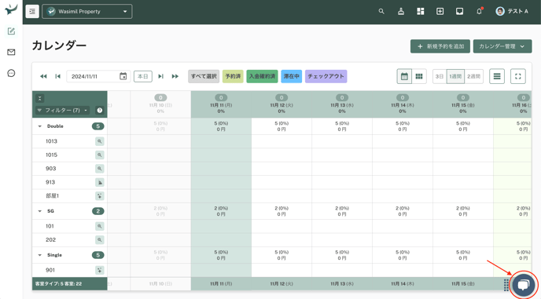Click the status icon for 部屋1

99,196
